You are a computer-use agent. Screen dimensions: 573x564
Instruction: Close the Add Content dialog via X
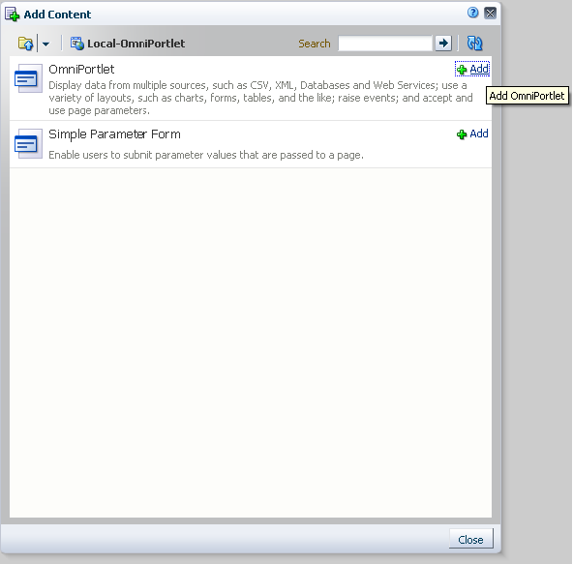tap(490, 14)
